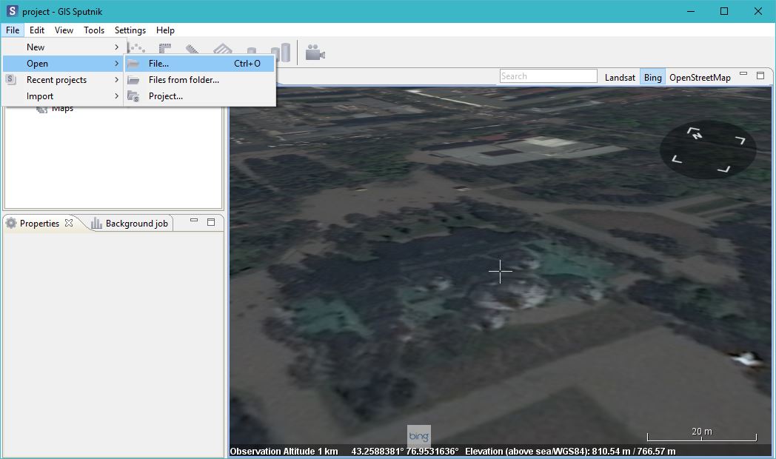
Task: Click the Observation Altitude 1 km text
Action: pyautogui.click(x=284, y=451)
